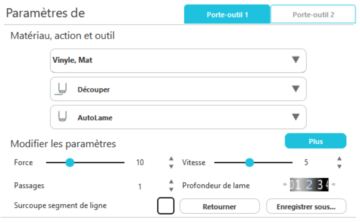Click the Force slider handle
Screen dimensions: 360x222
click(x=70, y=162)
